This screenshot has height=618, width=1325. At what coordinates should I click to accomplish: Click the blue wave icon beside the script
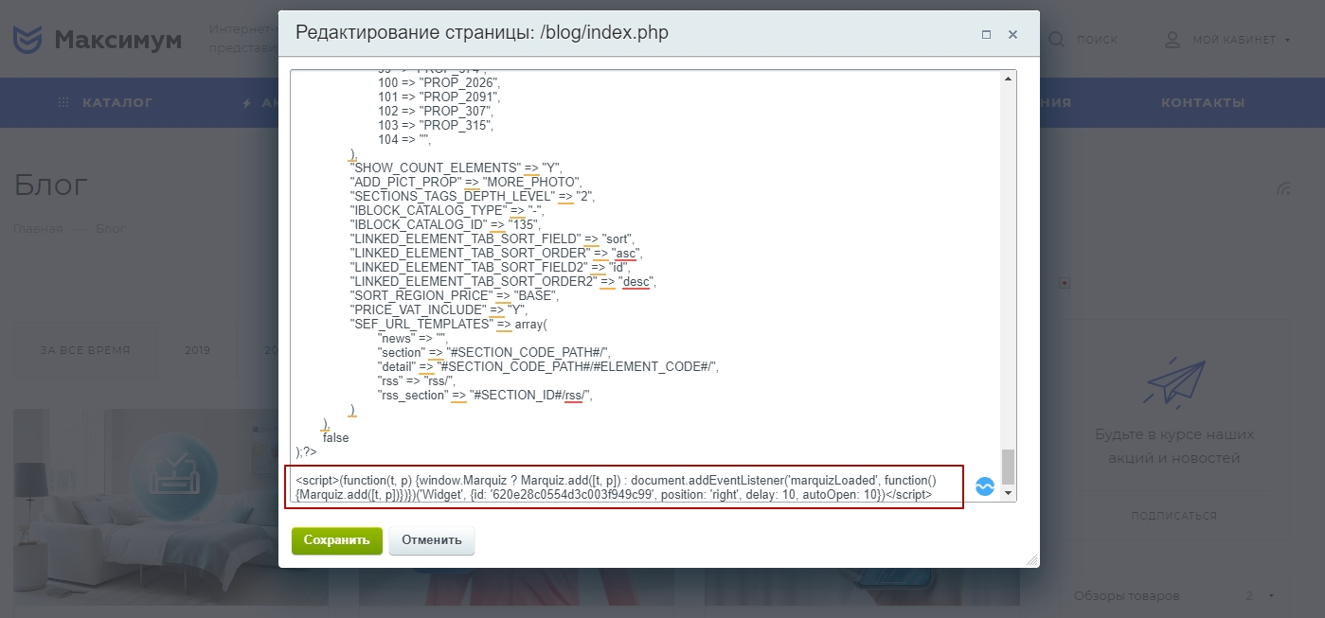click(x=985, y=486)
